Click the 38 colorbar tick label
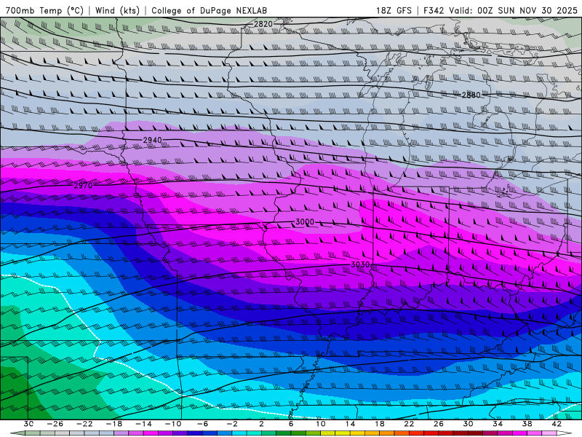Image resolution: width=582 pixels, height=437 pixels. [527, 424]
